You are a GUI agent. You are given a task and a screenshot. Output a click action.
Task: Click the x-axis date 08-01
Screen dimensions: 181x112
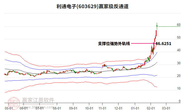[x=57, y=108]
